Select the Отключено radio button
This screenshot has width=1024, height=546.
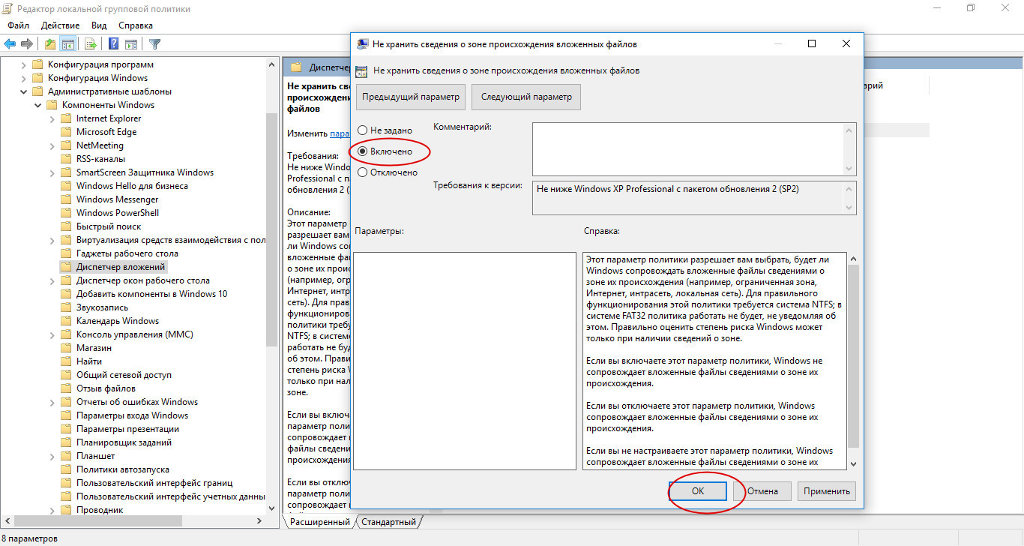click(363, 172)
